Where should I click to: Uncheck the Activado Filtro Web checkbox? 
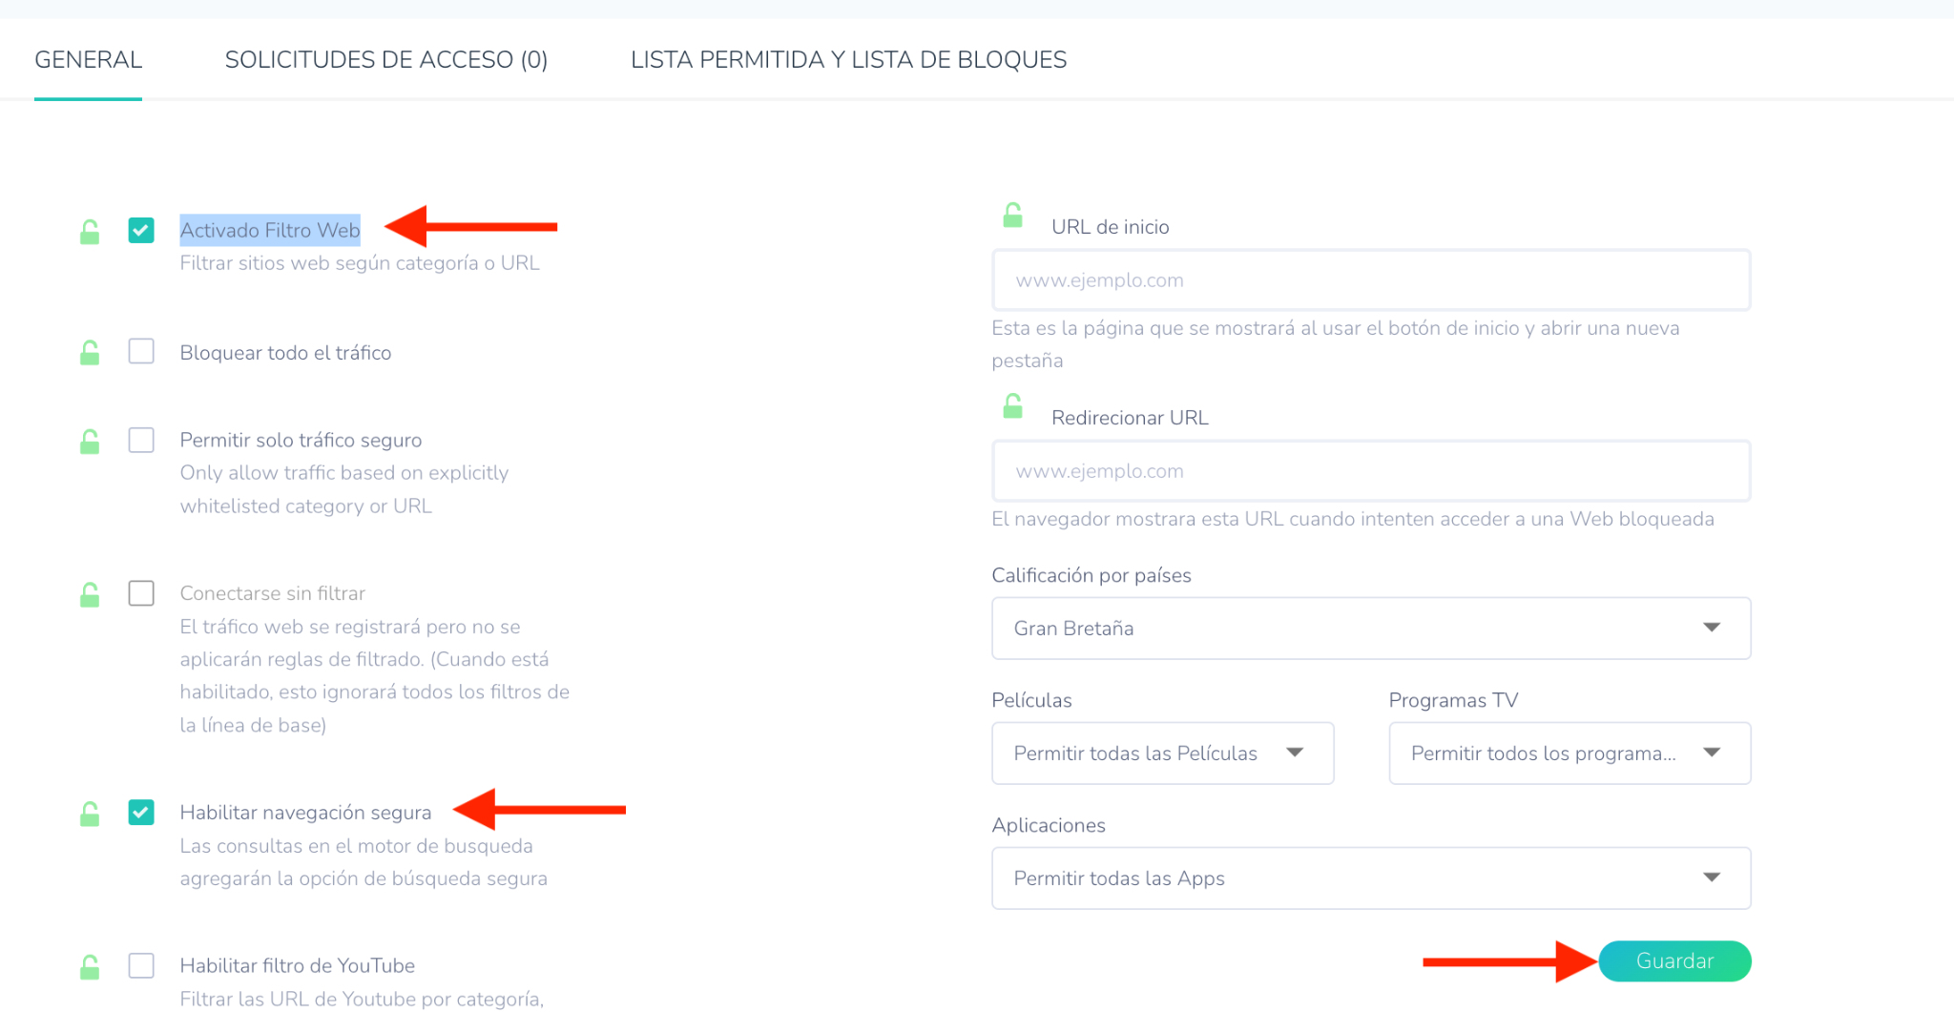coord(141,230)
